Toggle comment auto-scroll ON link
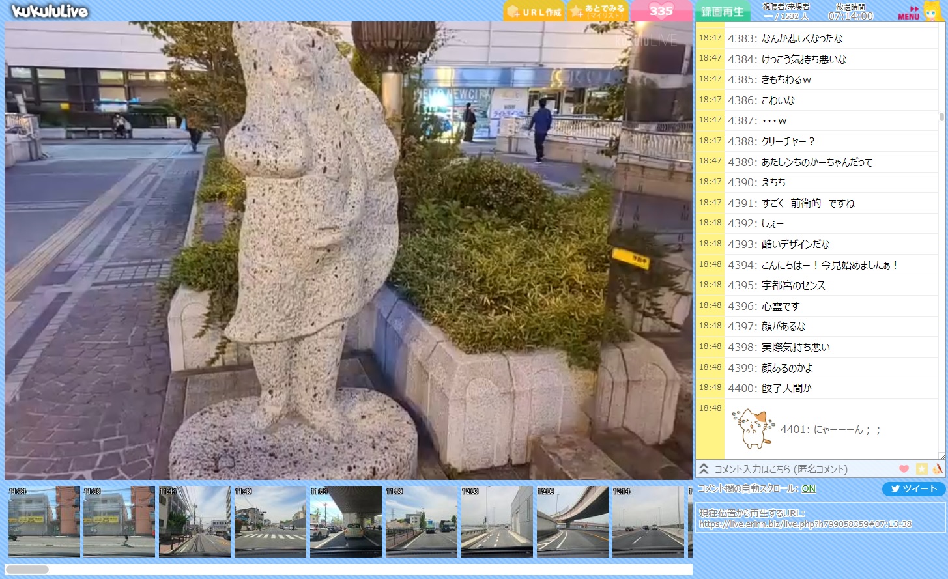The image size is (948, 579). 809,488
